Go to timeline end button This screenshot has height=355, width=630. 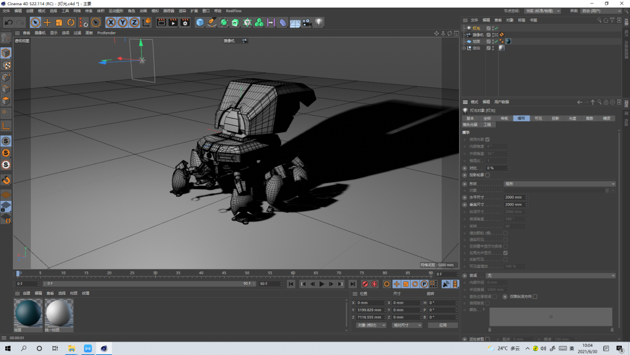pyautogui.click(x=352, y=284)
